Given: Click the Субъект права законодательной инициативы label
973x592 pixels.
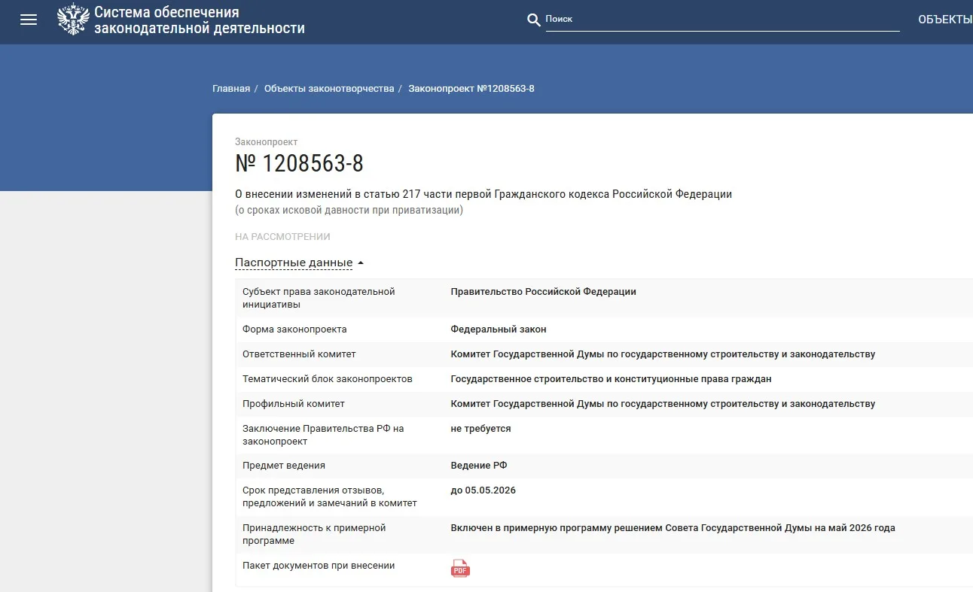Looking at the screenshot, I should pyautogui.click(x=319, y=298).
